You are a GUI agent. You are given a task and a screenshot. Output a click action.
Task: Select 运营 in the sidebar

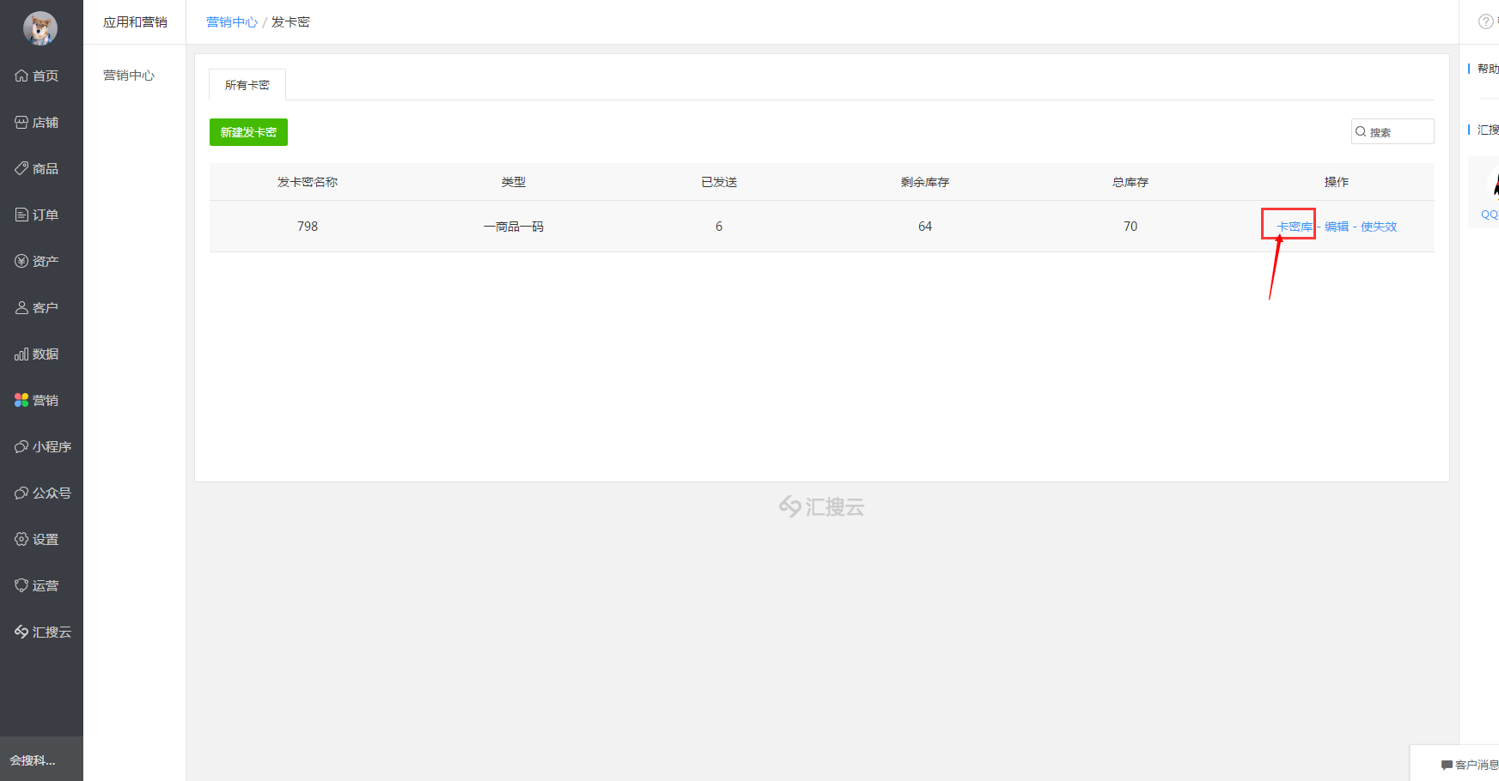click(x=41, y=586)
